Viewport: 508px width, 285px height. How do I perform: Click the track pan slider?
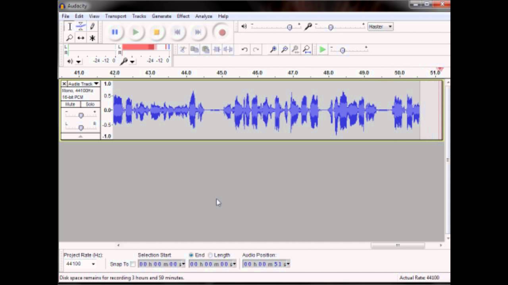pyautogui.click(x=81, y=127)
